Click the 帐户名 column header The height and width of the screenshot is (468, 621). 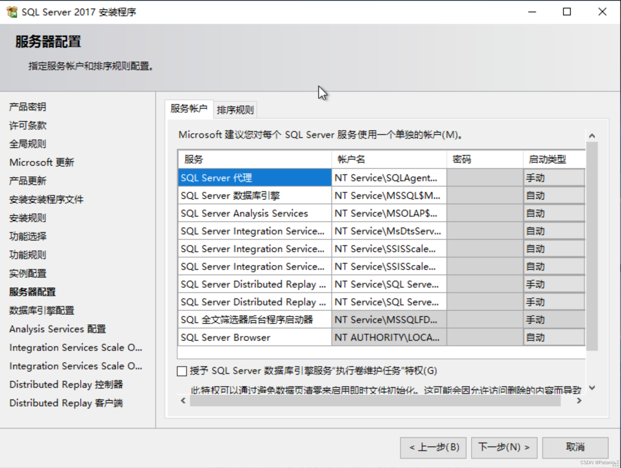(x=389, y=159)
